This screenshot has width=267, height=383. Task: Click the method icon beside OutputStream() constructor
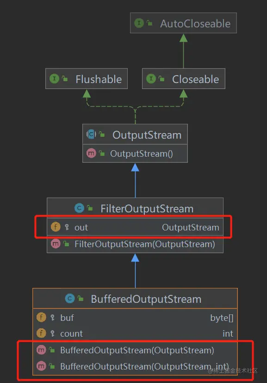[x=91, y=153]
